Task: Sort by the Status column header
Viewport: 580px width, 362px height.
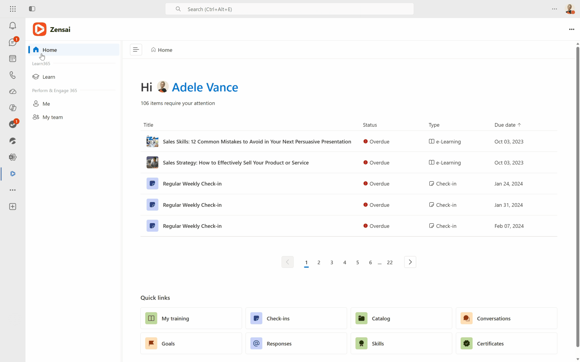Action: pos(370,125)
